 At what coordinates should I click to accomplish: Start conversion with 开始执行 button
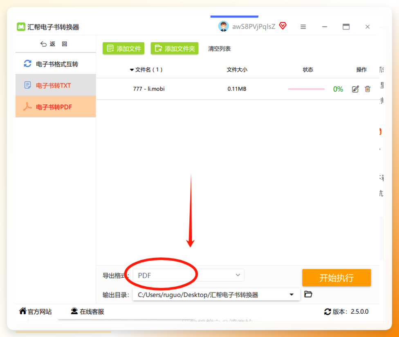pyautogui.click(x=336, y=278)
